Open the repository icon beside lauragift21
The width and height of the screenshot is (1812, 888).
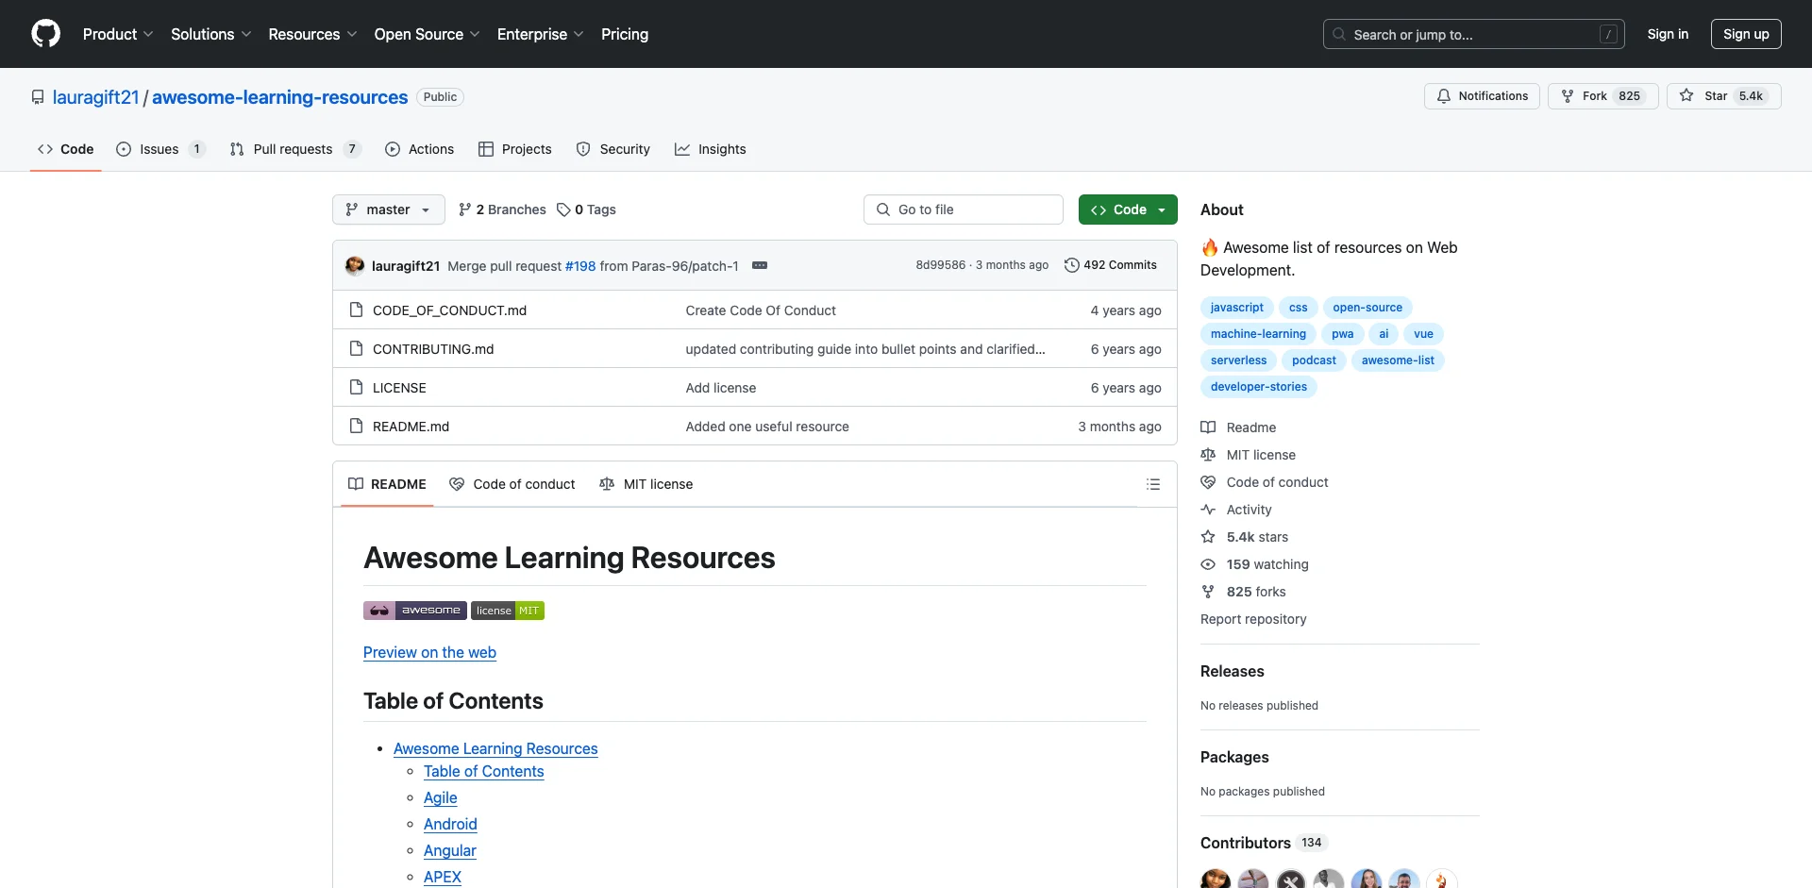pos(38,97)
